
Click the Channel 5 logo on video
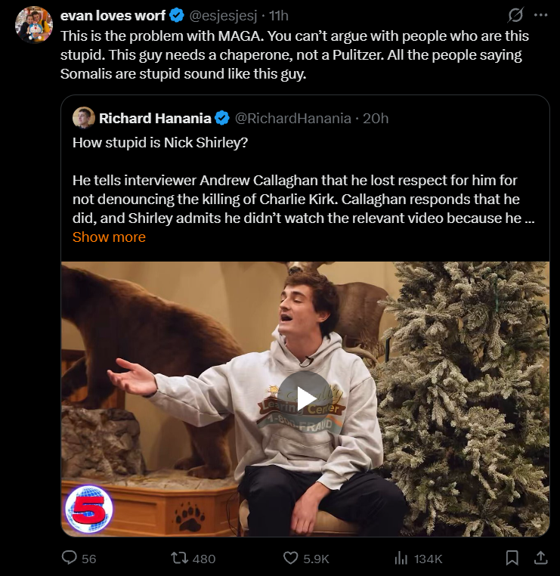click(x=89, y=509)
